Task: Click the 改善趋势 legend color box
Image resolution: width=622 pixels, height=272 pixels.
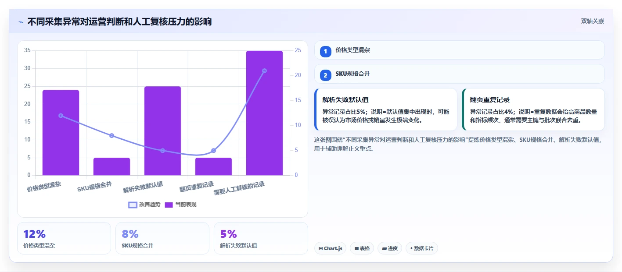Action: (x=133, y=205)
